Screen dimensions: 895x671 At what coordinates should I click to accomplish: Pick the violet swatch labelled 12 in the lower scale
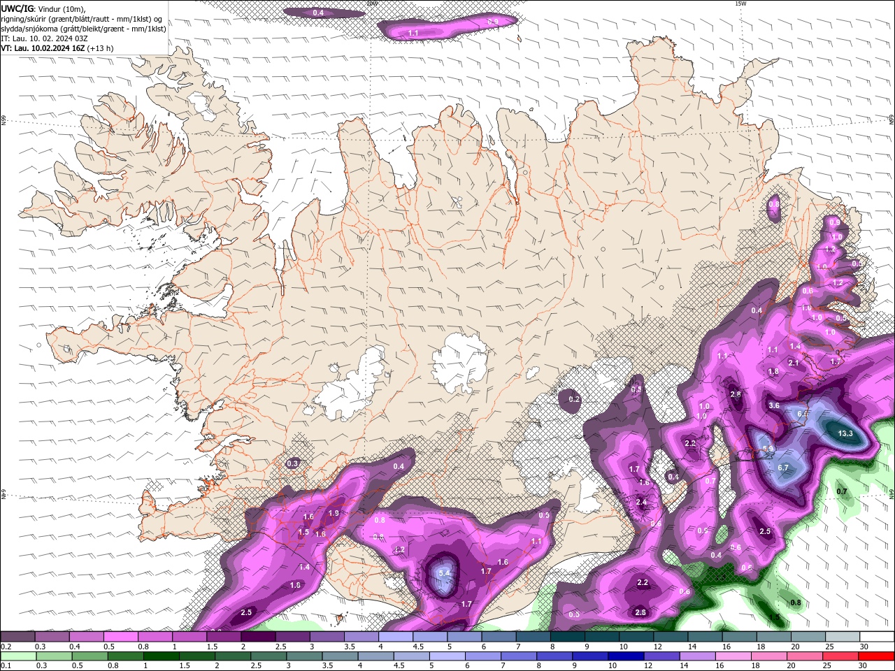click(x=661, y=656)
